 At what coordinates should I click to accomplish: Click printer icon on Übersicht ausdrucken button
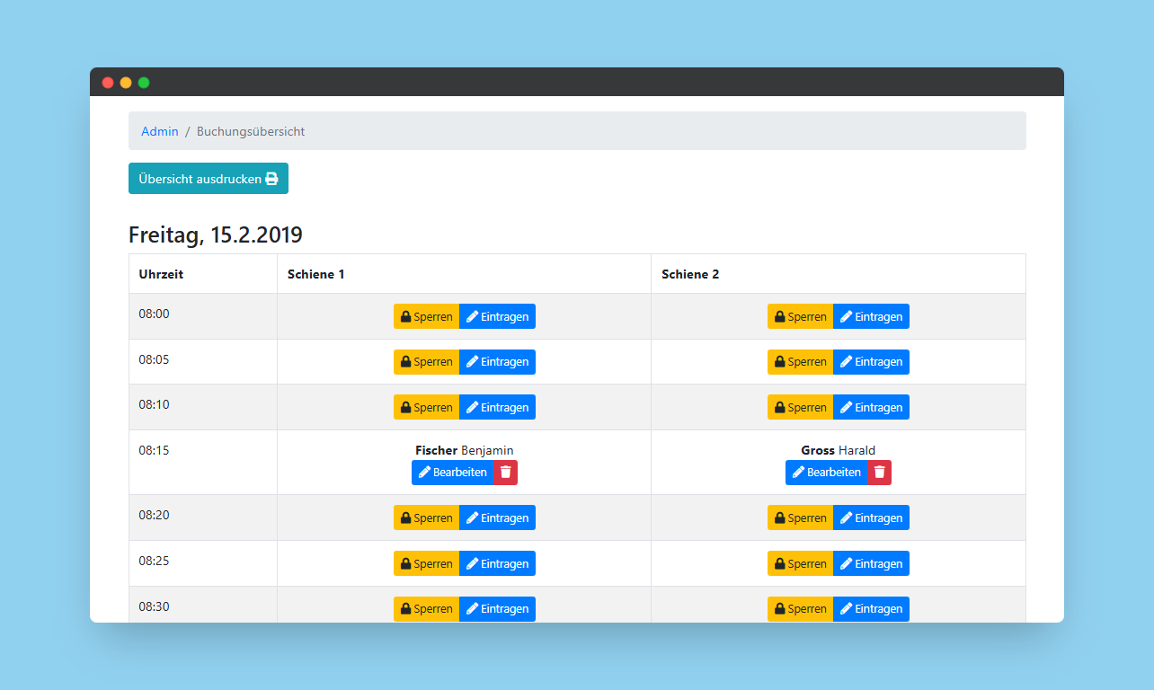tap(271, 179)
